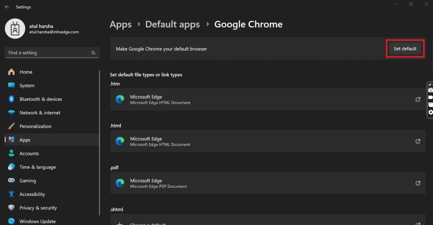Viewport: 433px width, 225px height.
Task: Click the user profile avatar picture
Action: (x=15, y=29)
